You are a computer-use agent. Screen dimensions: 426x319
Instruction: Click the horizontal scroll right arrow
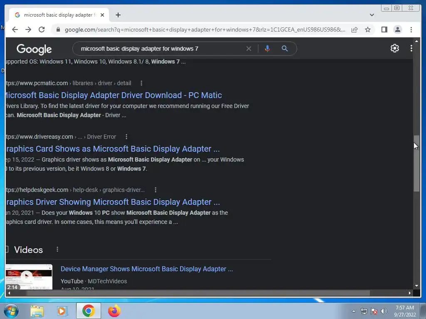410,293
